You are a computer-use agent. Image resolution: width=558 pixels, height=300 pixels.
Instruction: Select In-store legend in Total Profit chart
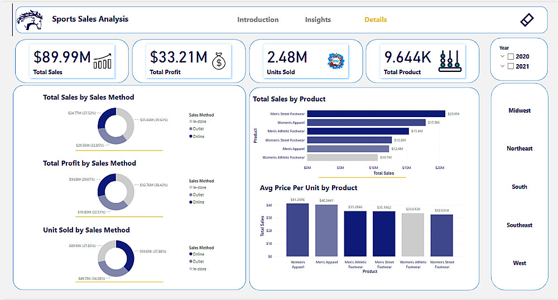198,187
